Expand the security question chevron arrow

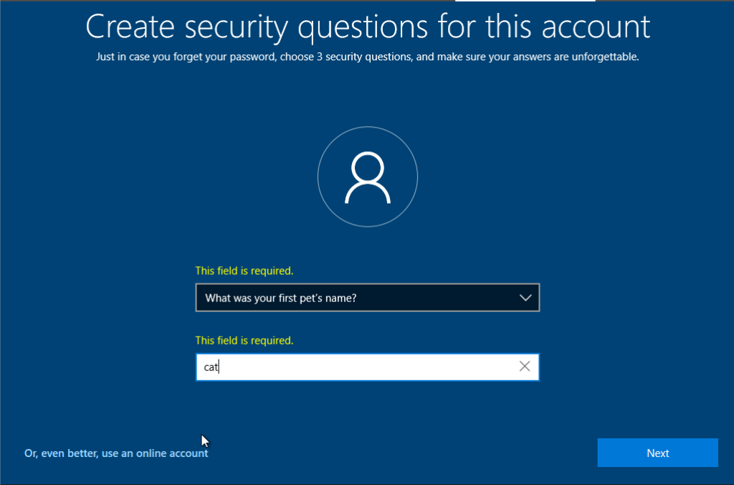(525, 298)
